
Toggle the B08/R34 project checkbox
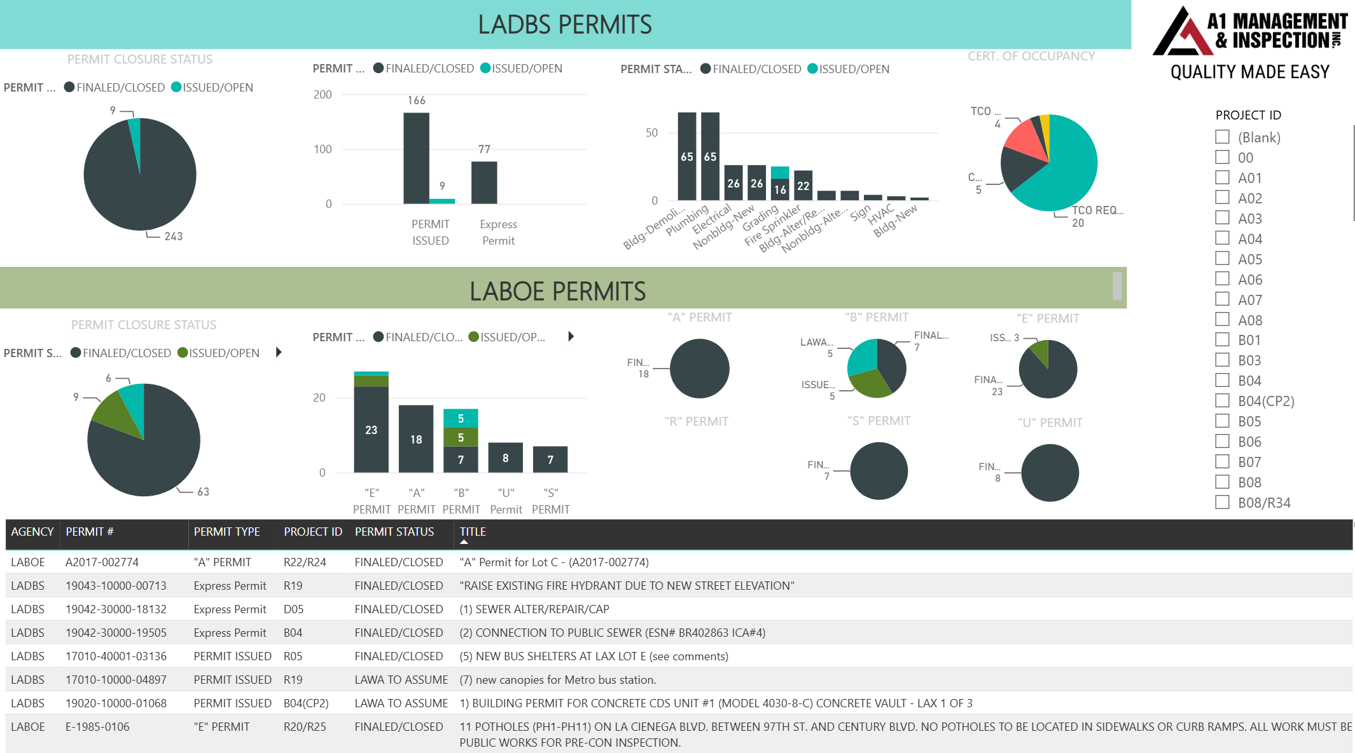point(1222,502)
